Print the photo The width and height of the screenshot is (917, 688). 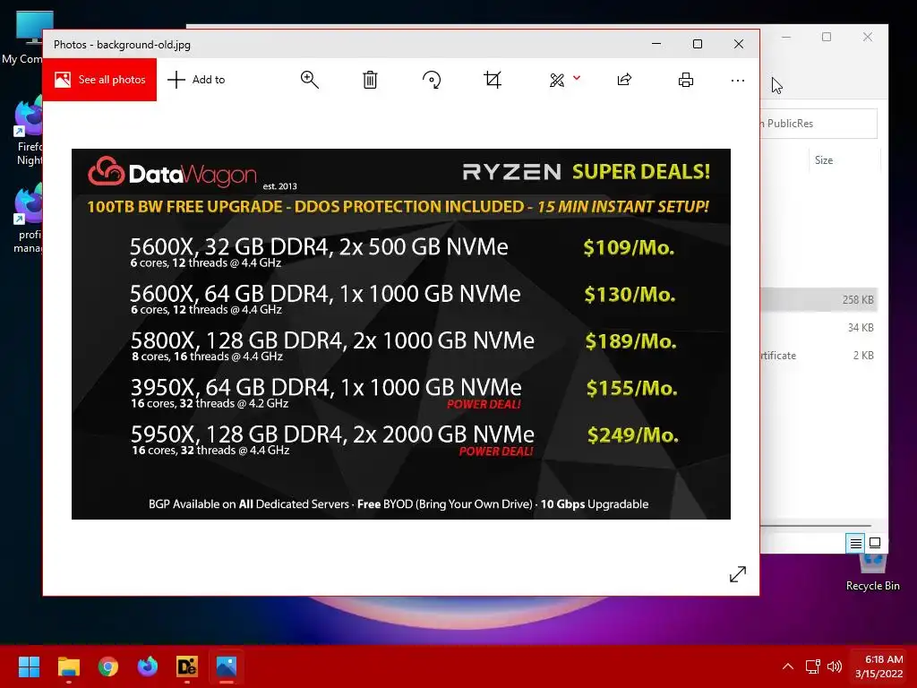coord(686,80)
